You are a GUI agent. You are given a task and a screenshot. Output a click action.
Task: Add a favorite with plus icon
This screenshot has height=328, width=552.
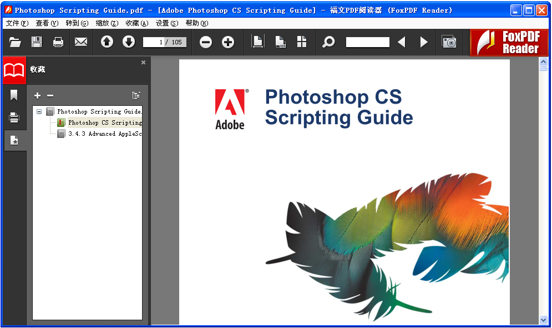click(x=37, y=95)
